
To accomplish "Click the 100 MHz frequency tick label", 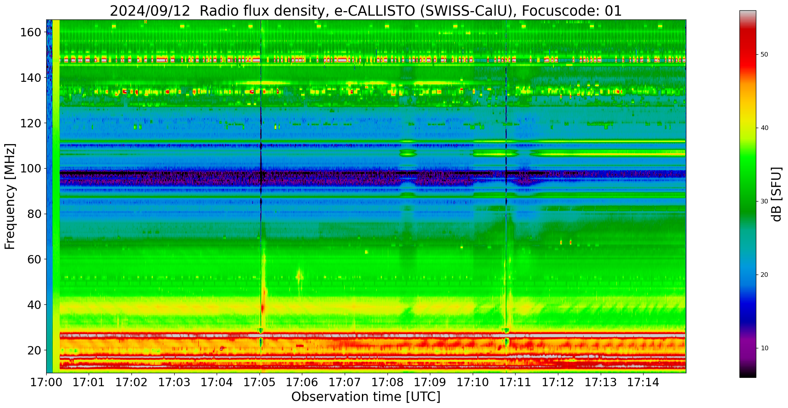I will click(x=30, y=169).
